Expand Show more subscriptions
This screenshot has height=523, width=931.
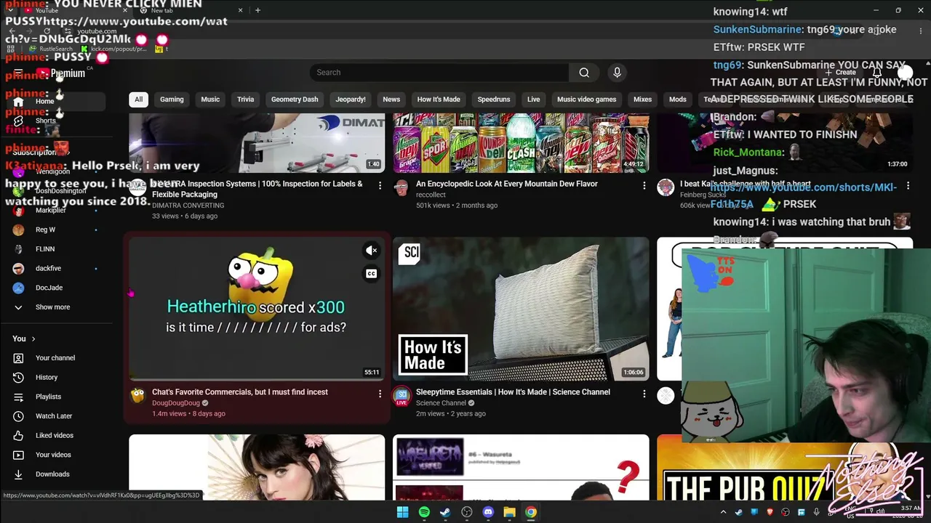pos(52,307)
